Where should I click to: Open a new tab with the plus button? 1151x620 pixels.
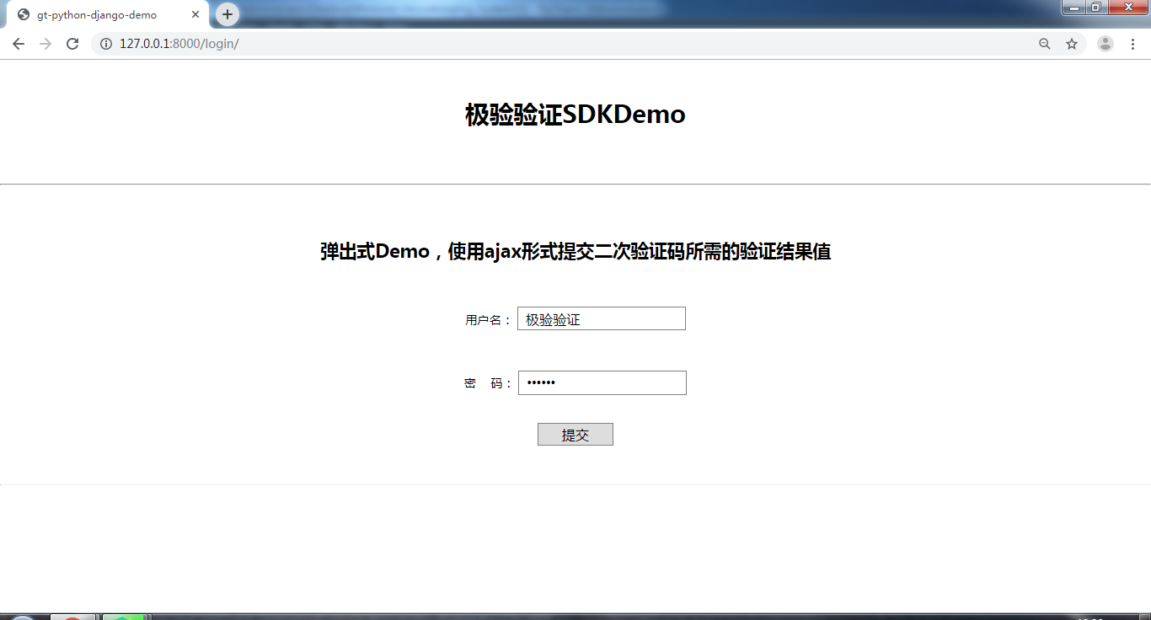[x=228, y=14]
